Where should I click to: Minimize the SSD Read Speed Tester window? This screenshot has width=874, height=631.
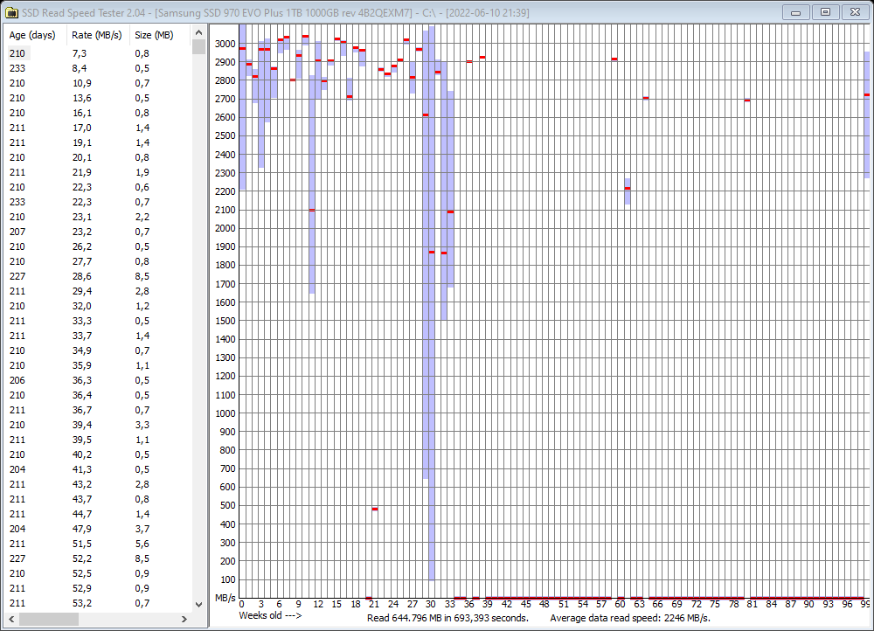[x=796, y=12]
